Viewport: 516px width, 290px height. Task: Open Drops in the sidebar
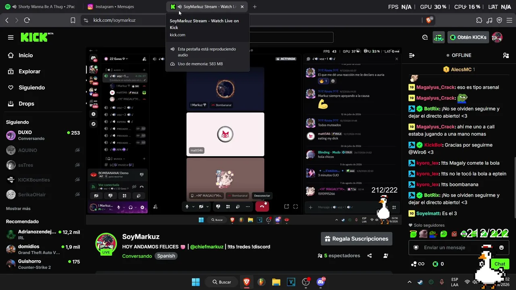pyautogui.click(x=26, y=104)
